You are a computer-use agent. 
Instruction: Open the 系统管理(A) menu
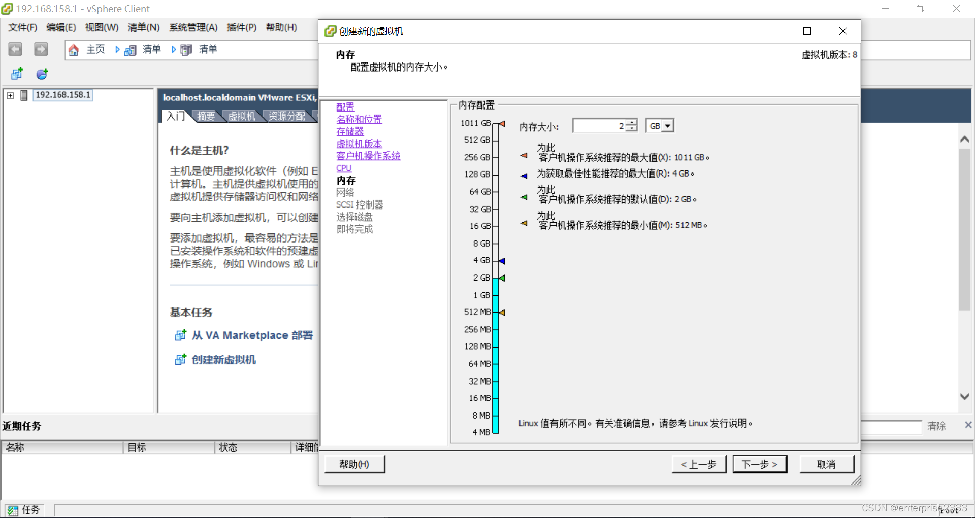coord(193,27)
